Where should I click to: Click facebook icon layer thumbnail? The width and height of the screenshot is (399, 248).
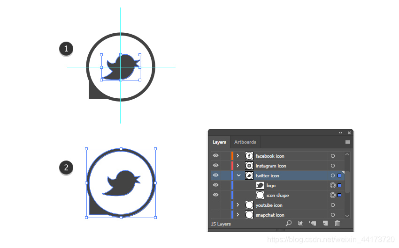coord(249,156)
